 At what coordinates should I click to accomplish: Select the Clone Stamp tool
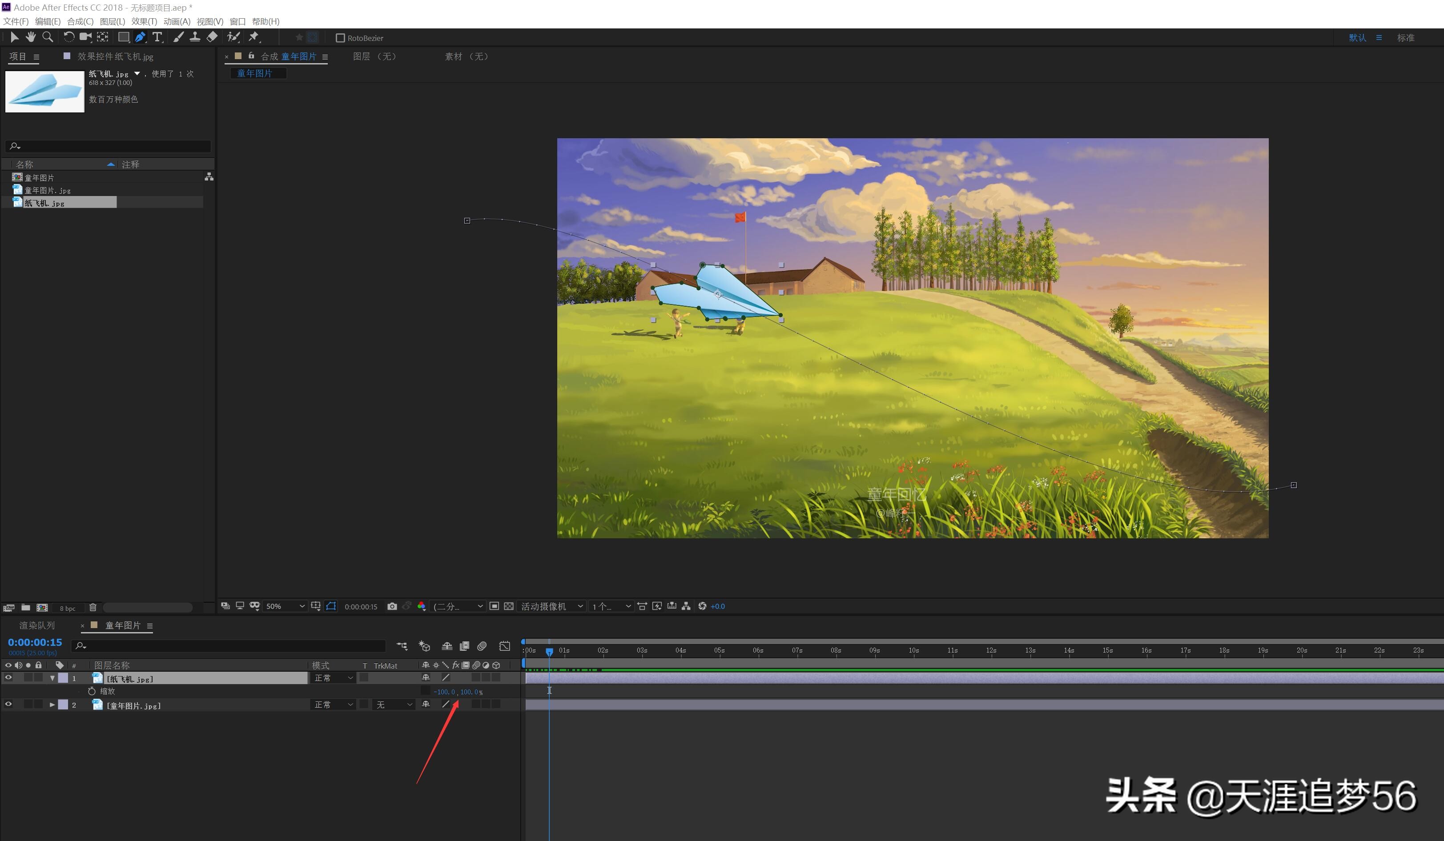point(195,37)
